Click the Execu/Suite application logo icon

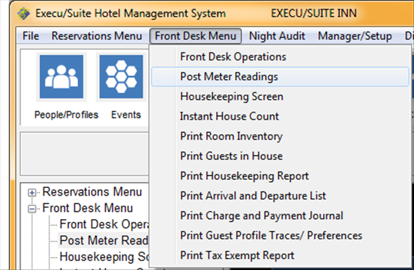click(23, 14)
